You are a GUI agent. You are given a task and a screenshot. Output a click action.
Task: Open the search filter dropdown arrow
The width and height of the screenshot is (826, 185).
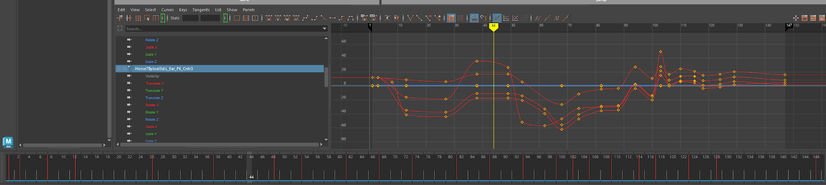coord(324,29)
